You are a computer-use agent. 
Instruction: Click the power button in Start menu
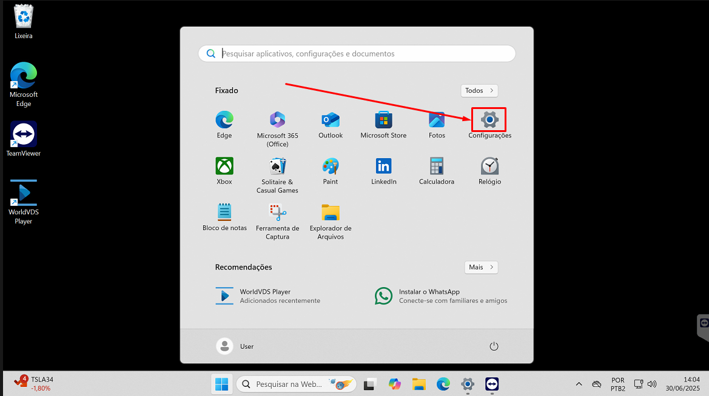pyautogui.click(x=494, y=346)
